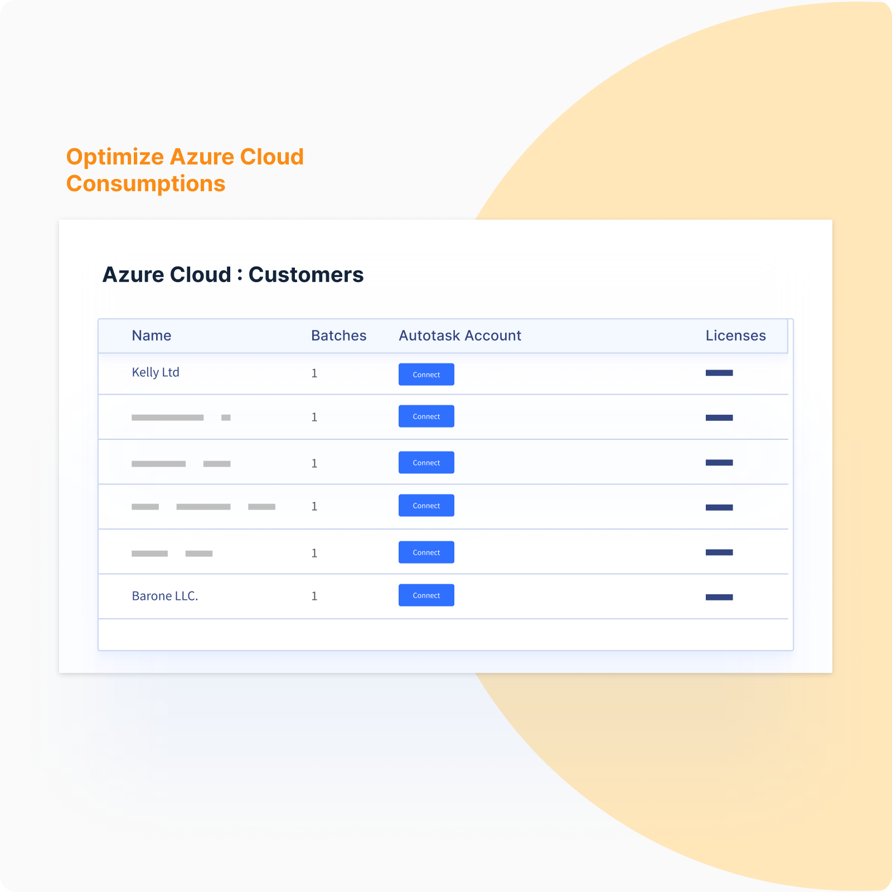Click the licenses bar in second row
This screenshot has height=892, width=892.
[719, 418]
